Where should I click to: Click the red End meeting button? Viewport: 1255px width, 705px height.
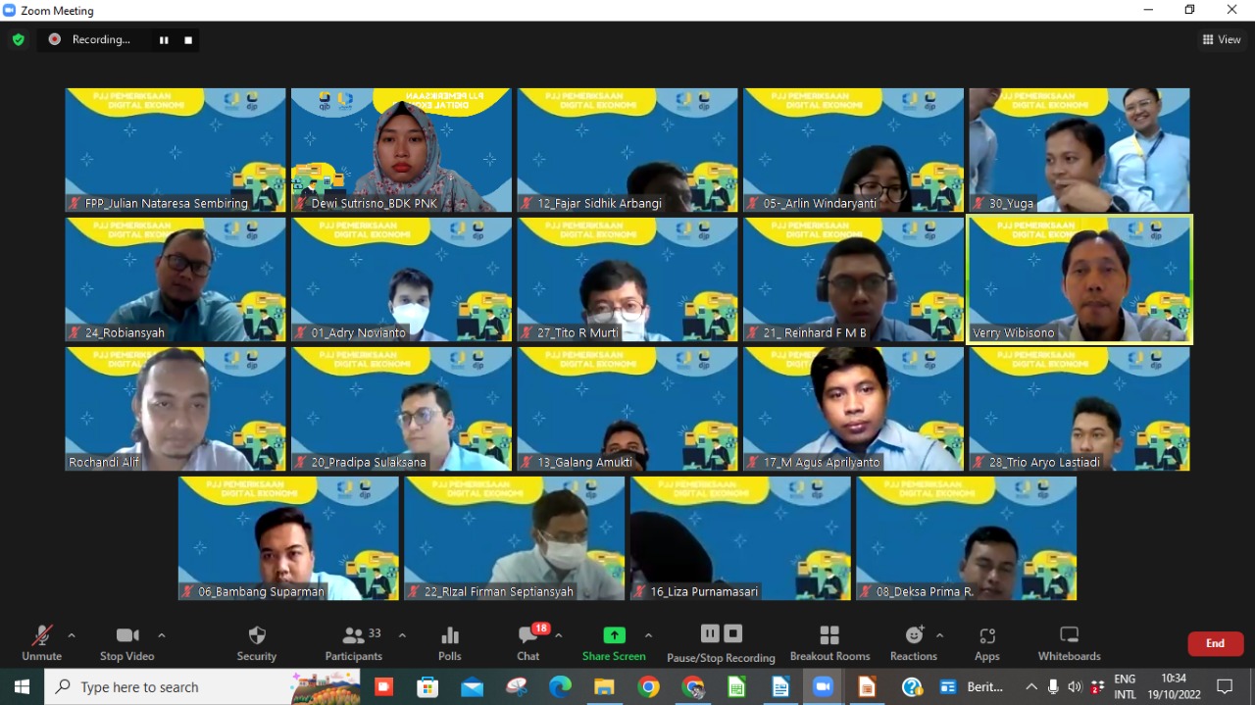(x=1215, y=643)
